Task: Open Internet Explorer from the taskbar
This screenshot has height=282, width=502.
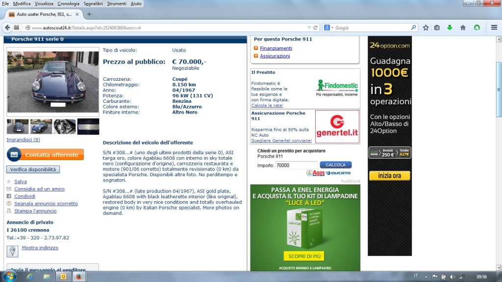Action: [30, 277]
